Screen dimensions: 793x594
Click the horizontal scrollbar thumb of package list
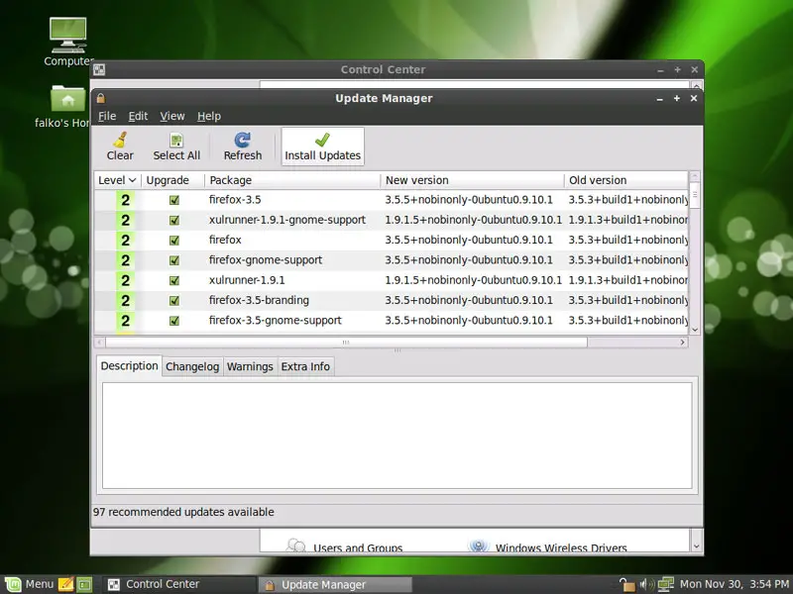346,342
